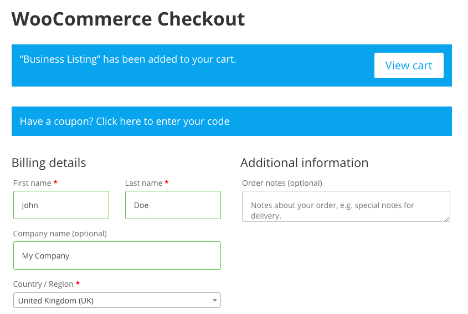The width and height of the screenshot is (468, 314).
Task: Click the dropdown arrow beside United Kingdom (UK)
Action: click(x=214, y=301)
